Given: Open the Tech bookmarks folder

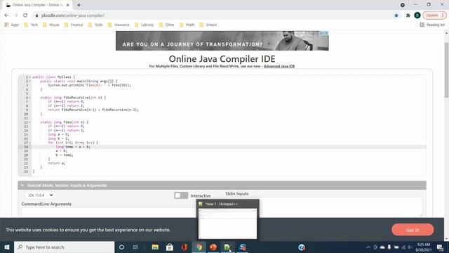Looking at the screenshot, I should 31,25.
